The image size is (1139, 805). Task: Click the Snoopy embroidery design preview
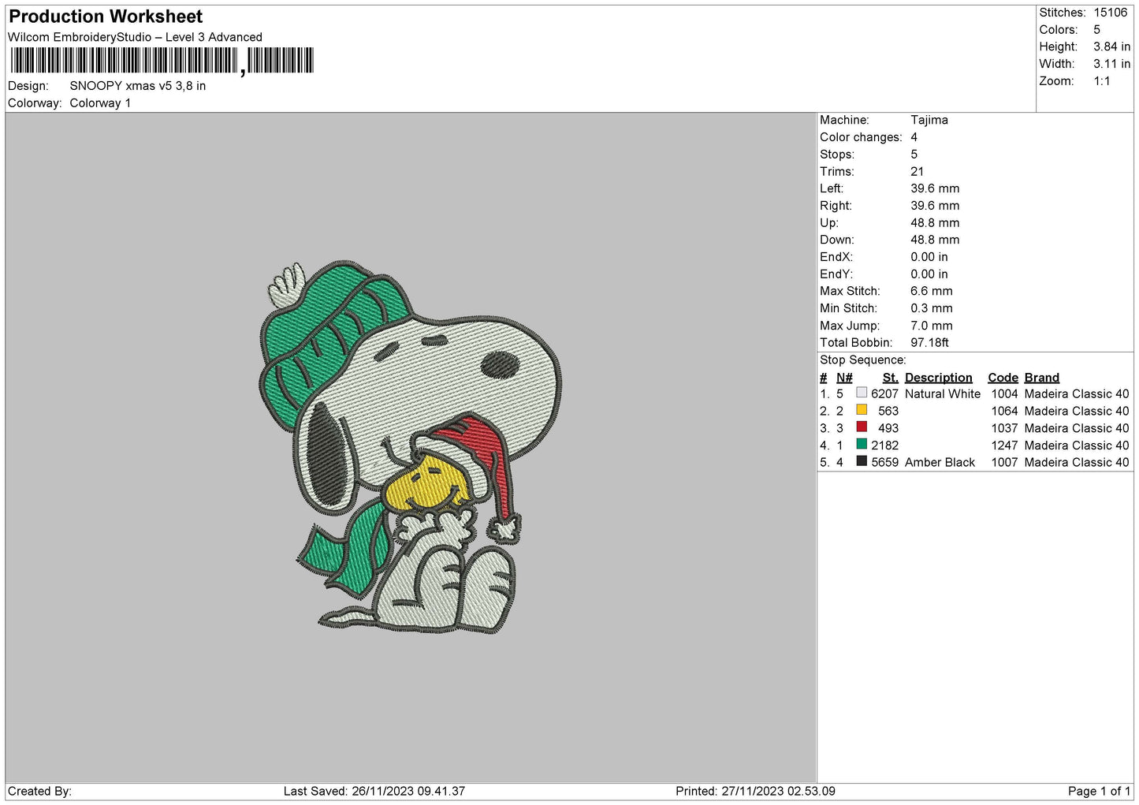pyautogui.click(x=410, y=447)
